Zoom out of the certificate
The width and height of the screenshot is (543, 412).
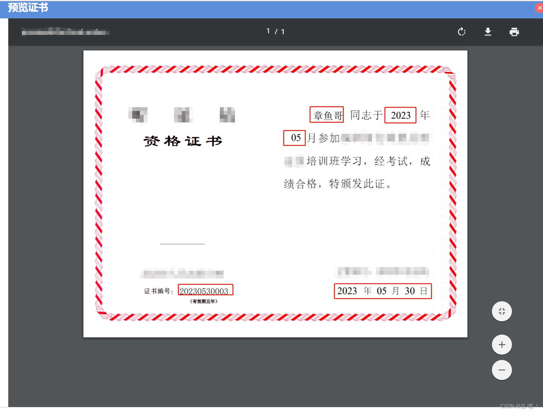coord(501,370)
